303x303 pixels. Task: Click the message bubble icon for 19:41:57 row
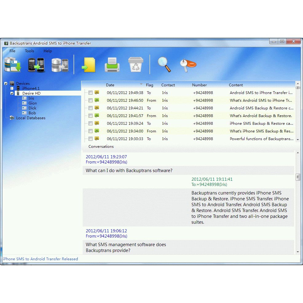(x=97, y=116)
